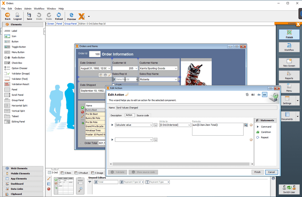The height and width of the screenshot is (197, 302).
Task: Open the Reports panel icon
Action: coord(289,75)
